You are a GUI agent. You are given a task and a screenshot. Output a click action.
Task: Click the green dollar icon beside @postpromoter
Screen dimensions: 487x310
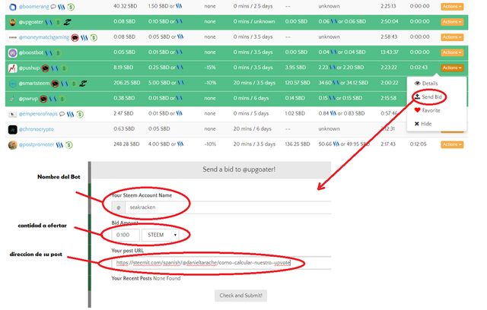coord(69,145)
